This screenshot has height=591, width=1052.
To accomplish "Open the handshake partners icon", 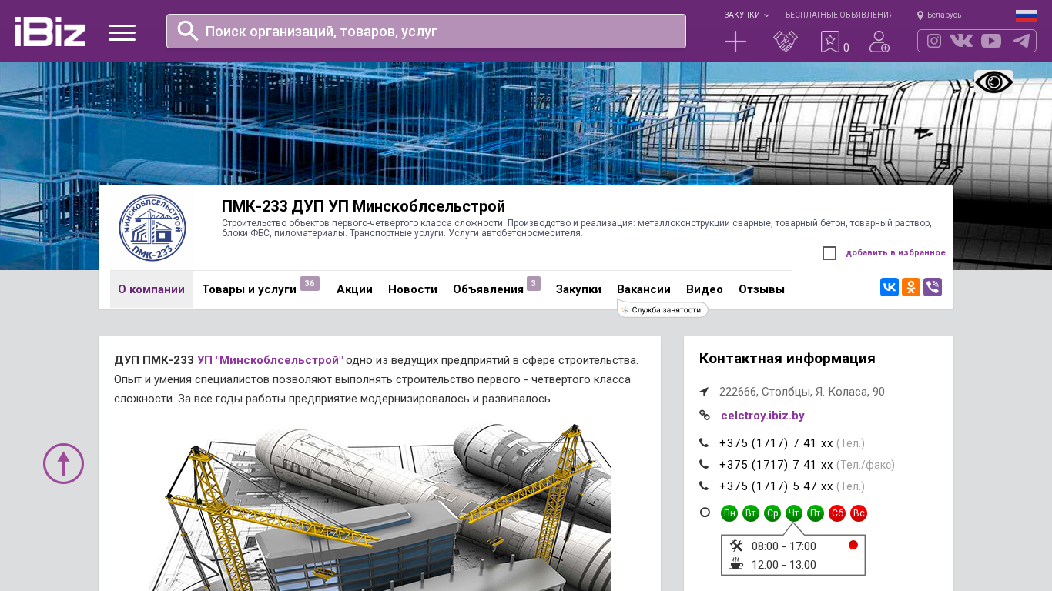I will coord(786,42).
